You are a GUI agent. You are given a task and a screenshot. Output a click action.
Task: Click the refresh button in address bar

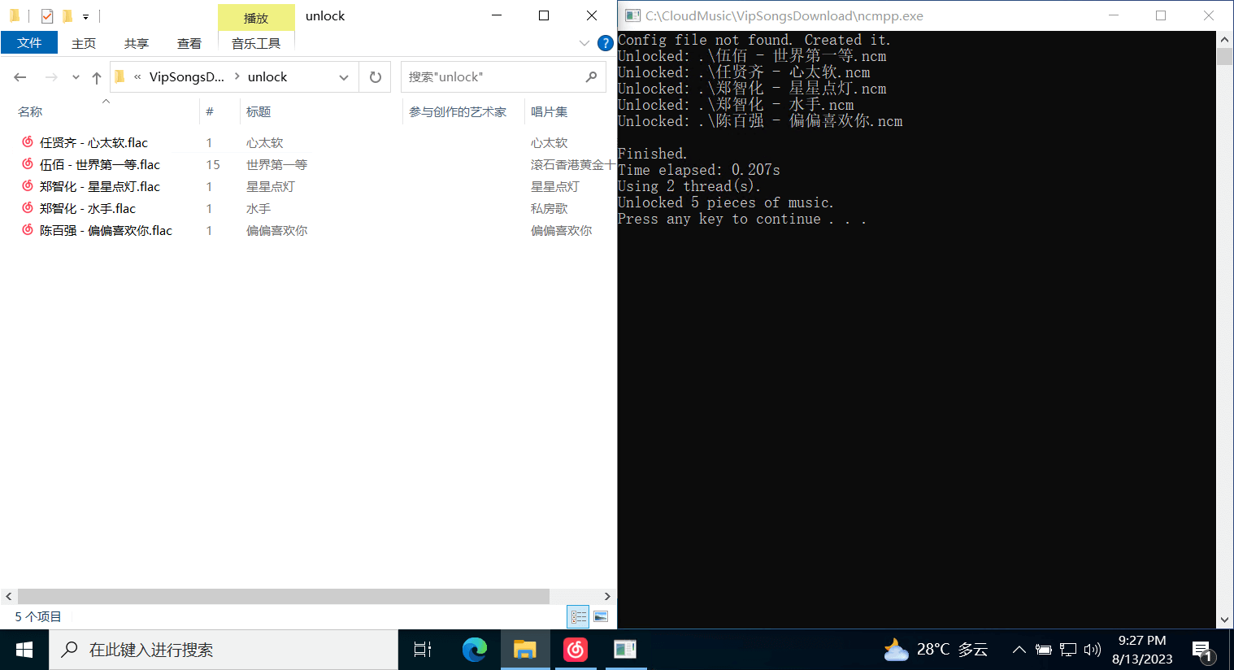(375, 77)
